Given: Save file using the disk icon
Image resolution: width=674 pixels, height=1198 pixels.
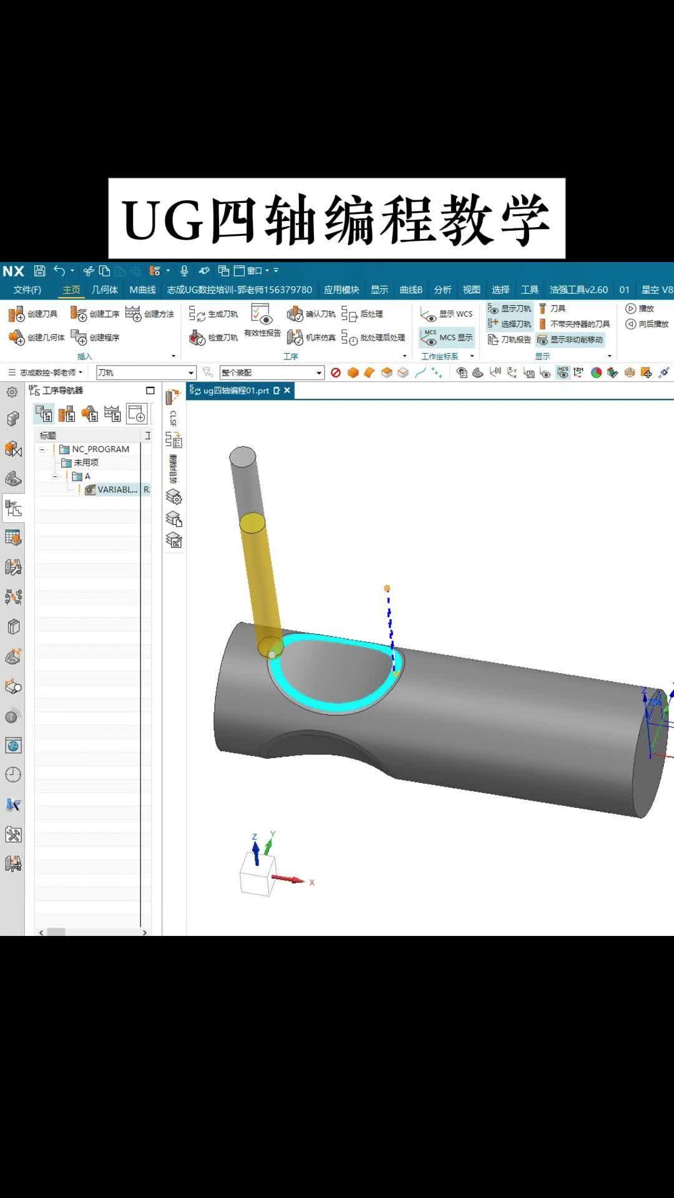Looking at the screenshot, I should (40, 271).
